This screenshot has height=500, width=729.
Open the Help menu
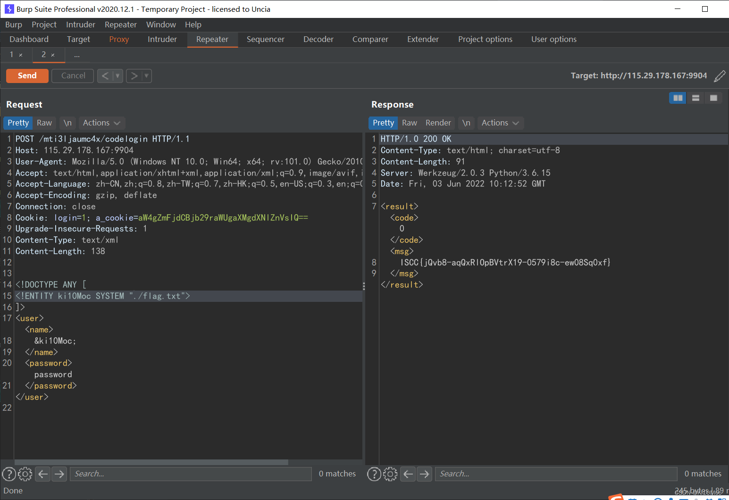[193, 25]
